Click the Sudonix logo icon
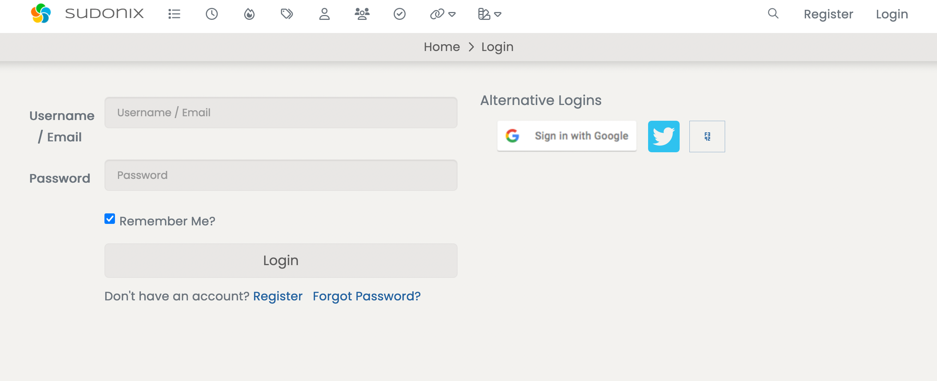 point(41,14)
